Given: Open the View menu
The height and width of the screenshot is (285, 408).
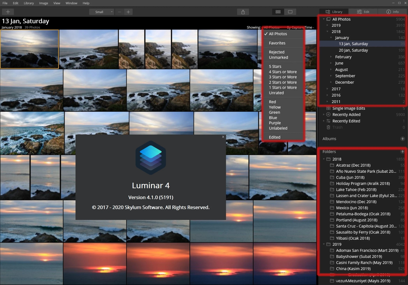Looking at the screenshot, I should pyautogui.click(x=57, y=3).
